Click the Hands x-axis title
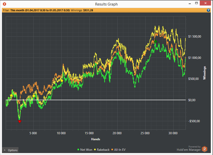The image size is (213, 155). point(96,139)
